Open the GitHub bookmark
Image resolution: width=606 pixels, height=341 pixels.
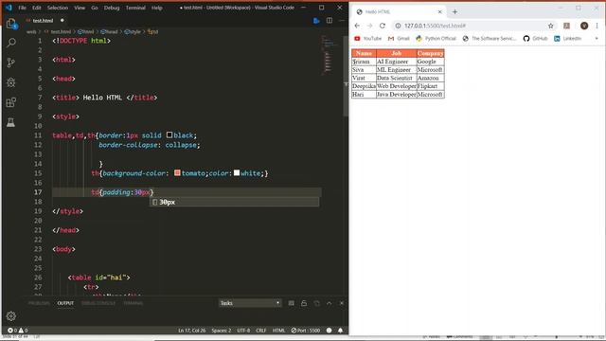[535, 38]
